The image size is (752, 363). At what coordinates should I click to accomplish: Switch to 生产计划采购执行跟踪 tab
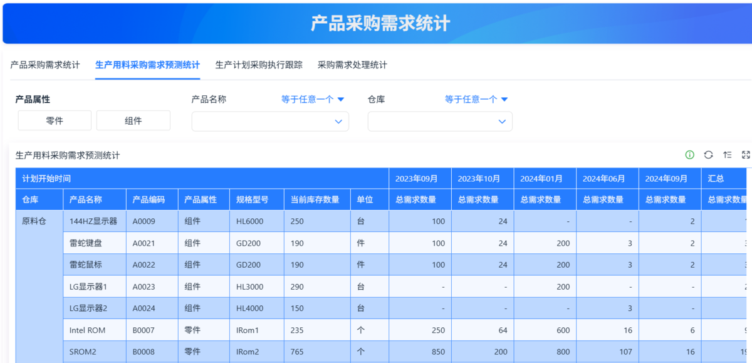click(259, 65)
